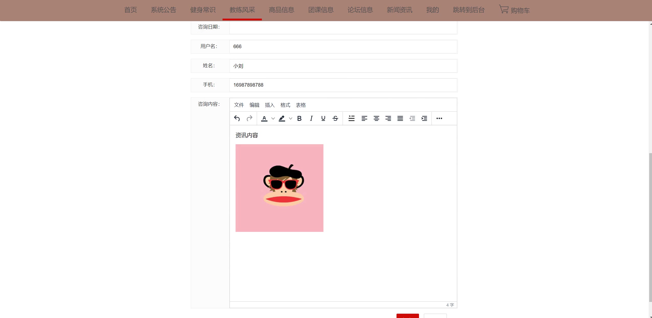Click the increase indent icon
The width and height of the screenshot is (652, 318).
(424, 118)
